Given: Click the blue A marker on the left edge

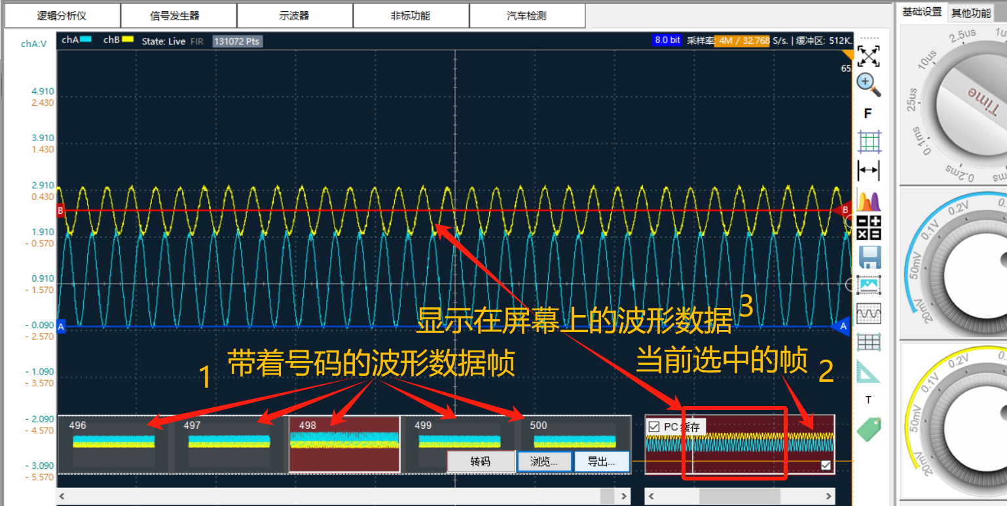Looking at the screenshot, I should pos(61,326).
